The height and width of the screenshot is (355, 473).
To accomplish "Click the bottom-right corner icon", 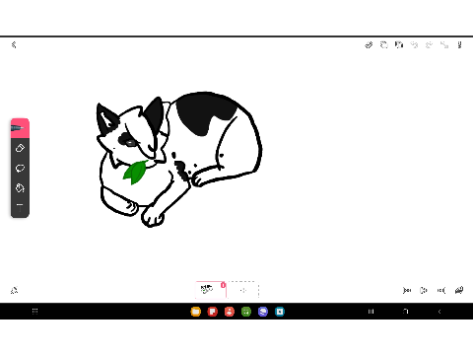I will 459,290.
